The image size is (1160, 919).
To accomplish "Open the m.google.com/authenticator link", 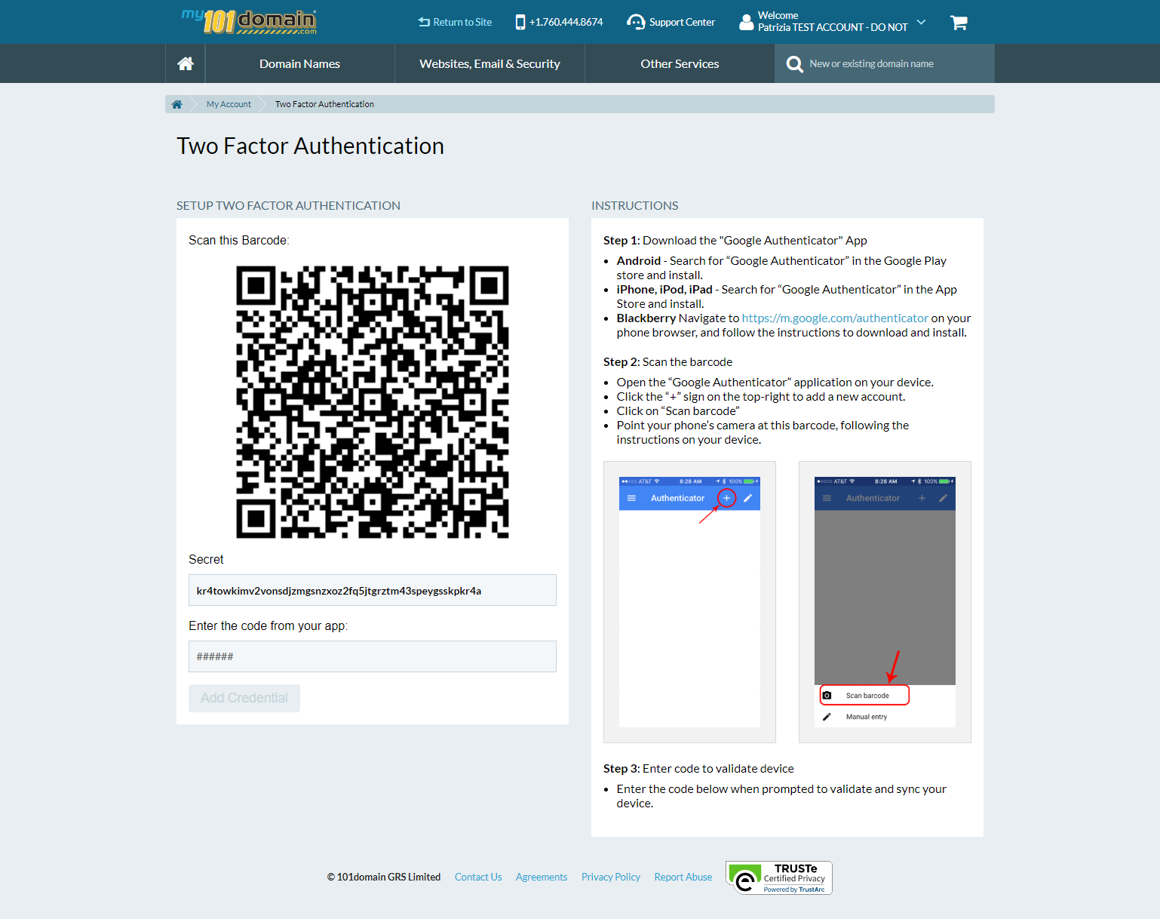I will (x=835, y=318).
